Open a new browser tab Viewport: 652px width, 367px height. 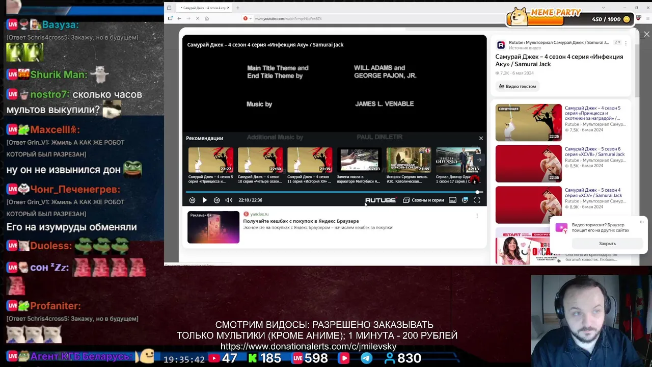(x=238, y=8)
